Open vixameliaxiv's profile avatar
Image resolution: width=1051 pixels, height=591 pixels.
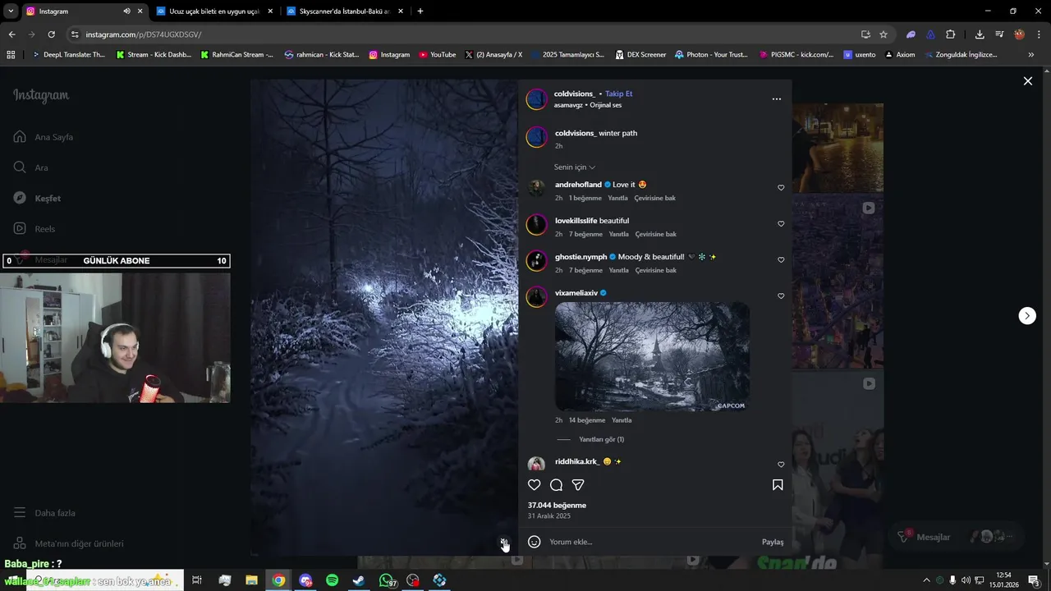pos(536,296)
